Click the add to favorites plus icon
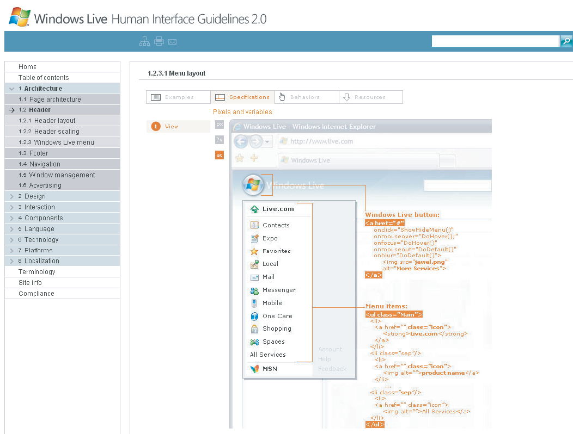The image size is (573, 434). 254,158
